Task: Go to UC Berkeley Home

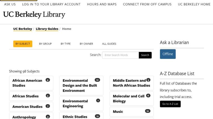Action: [x=194, y=4]
